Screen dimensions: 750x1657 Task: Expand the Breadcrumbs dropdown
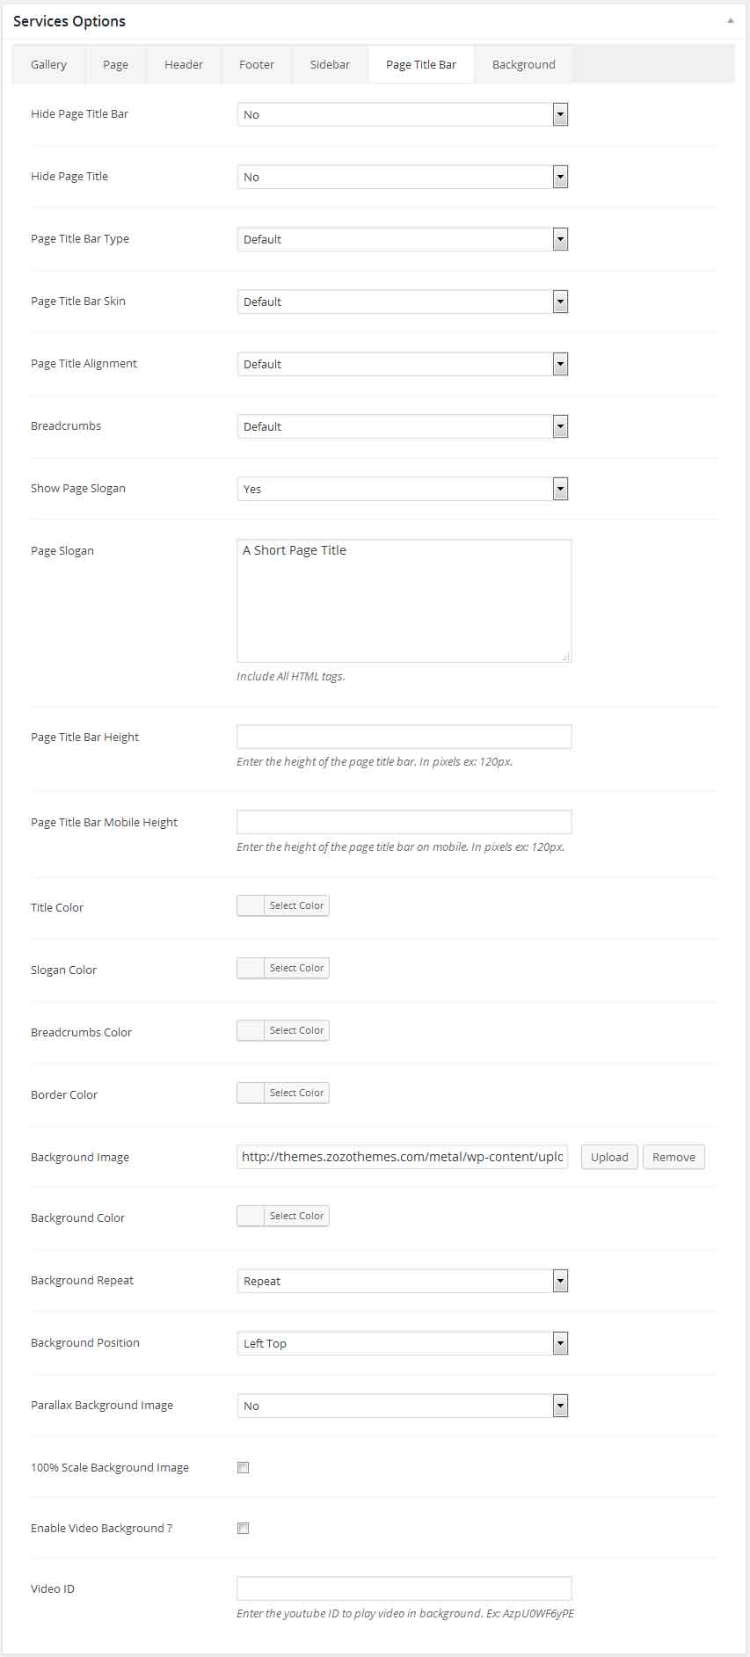click(x=402, y=426)
